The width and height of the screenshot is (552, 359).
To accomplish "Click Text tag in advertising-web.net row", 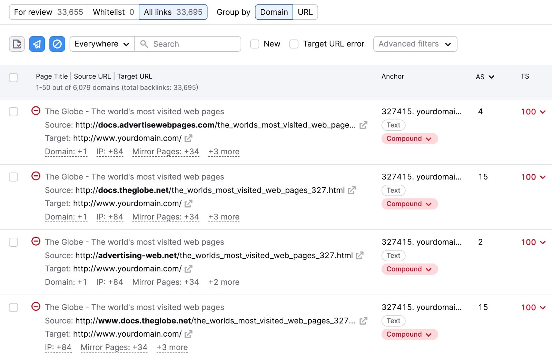I will tap(393, 256).
